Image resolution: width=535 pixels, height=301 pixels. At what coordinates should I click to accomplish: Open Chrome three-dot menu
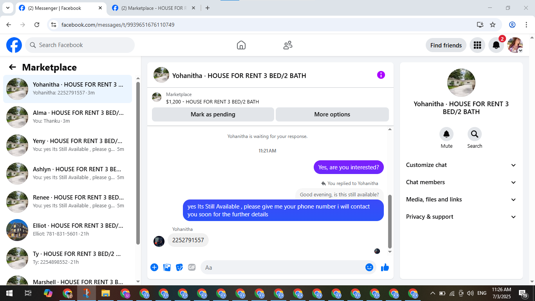click(526, 25)
